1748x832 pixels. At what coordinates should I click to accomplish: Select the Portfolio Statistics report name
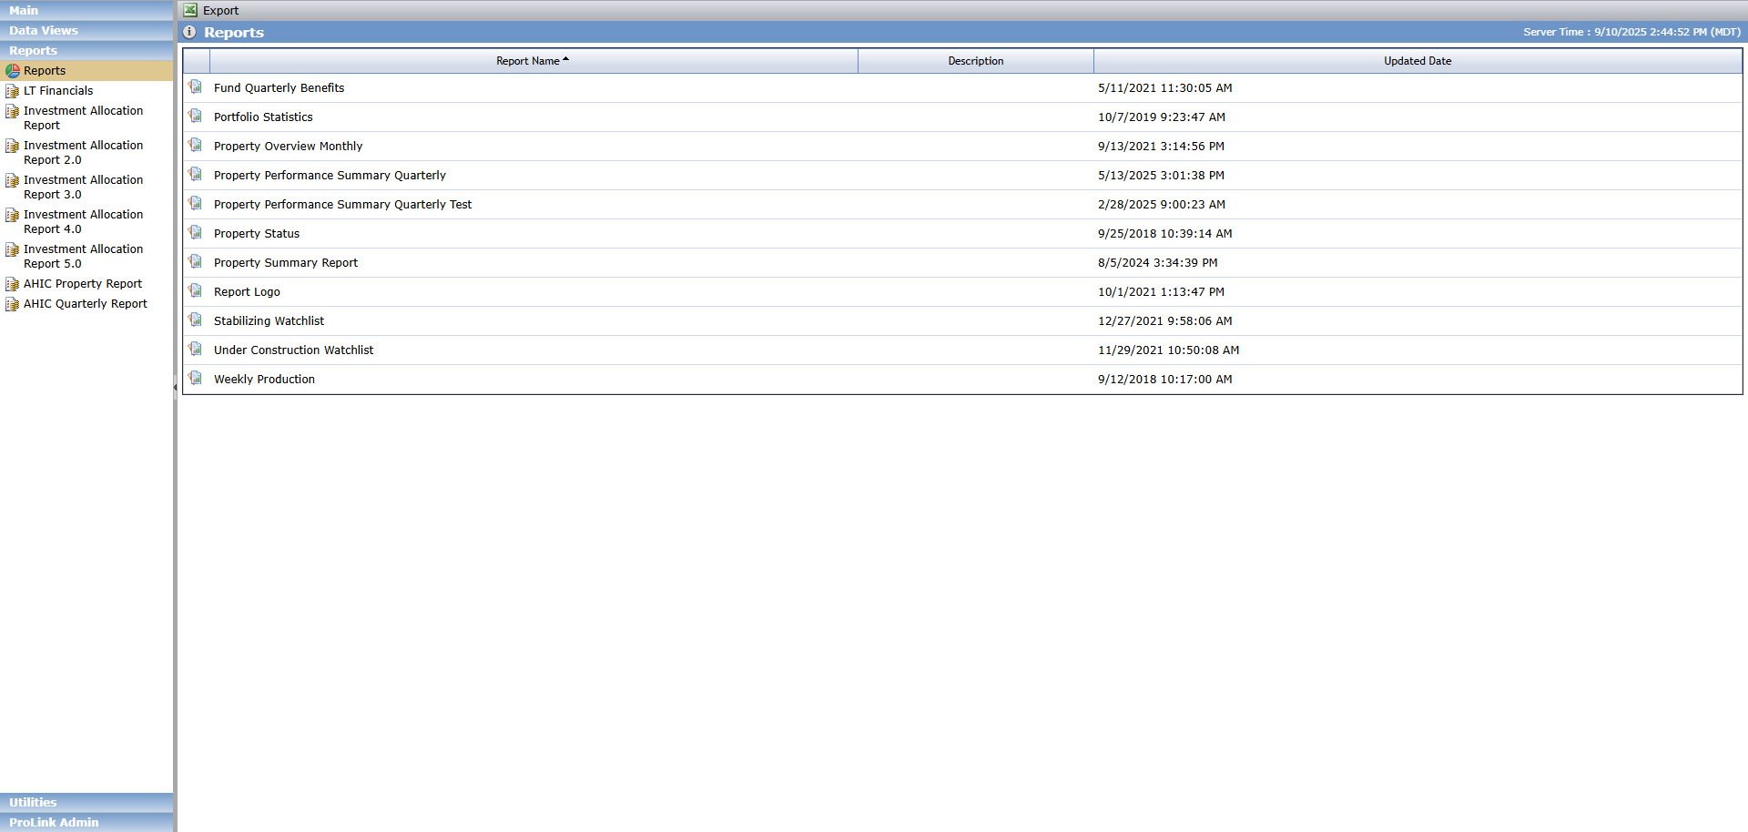(x=263, y=117)
